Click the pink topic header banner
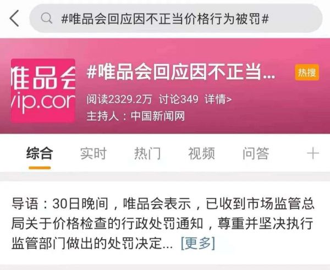This screenshot has width=330, height=270. tap(165, 86)
